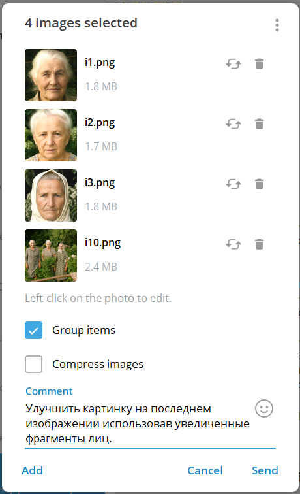Click the Send button

coord(265,470)
